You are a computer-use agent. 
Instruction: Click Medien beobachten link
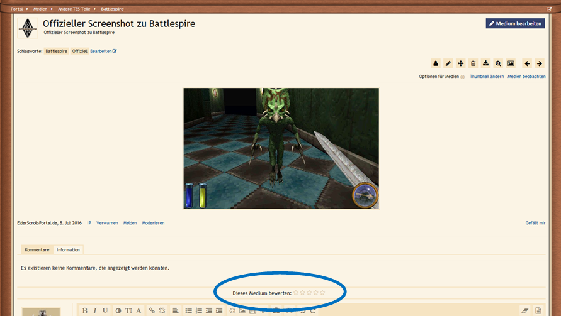pyautogui.click(x=526, y=77)
